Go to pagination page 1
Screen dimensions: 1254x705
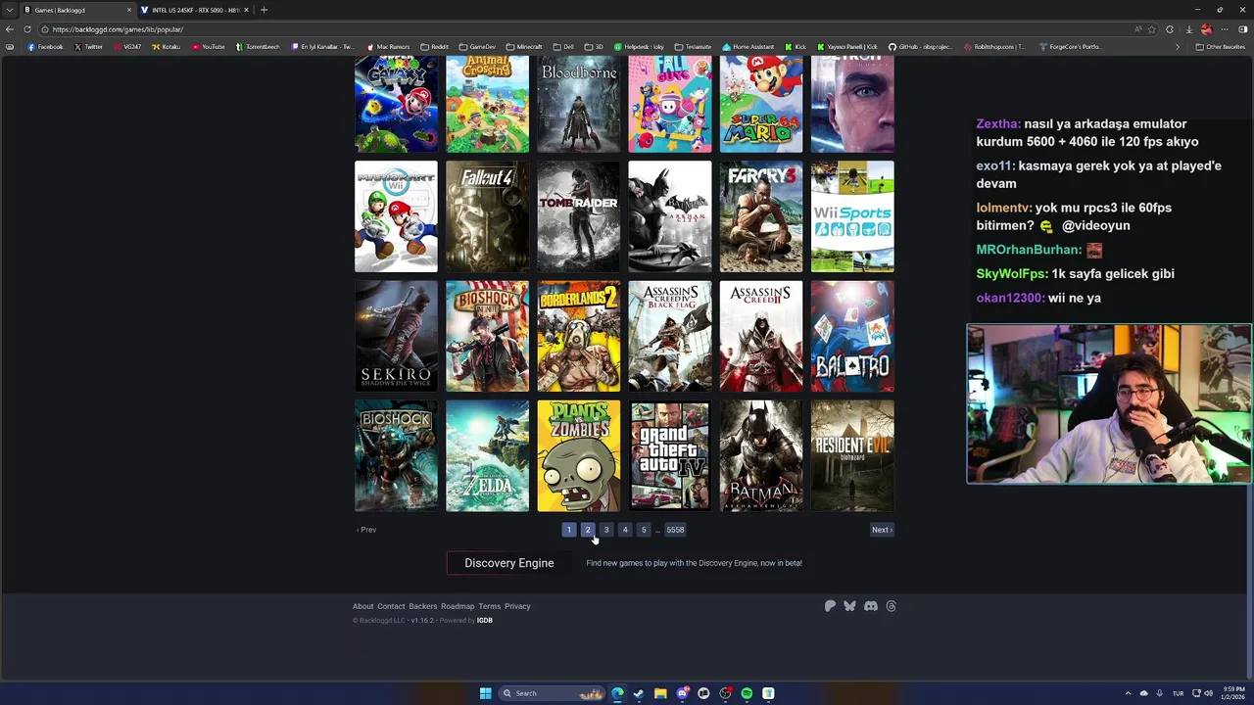click(569, 530)
